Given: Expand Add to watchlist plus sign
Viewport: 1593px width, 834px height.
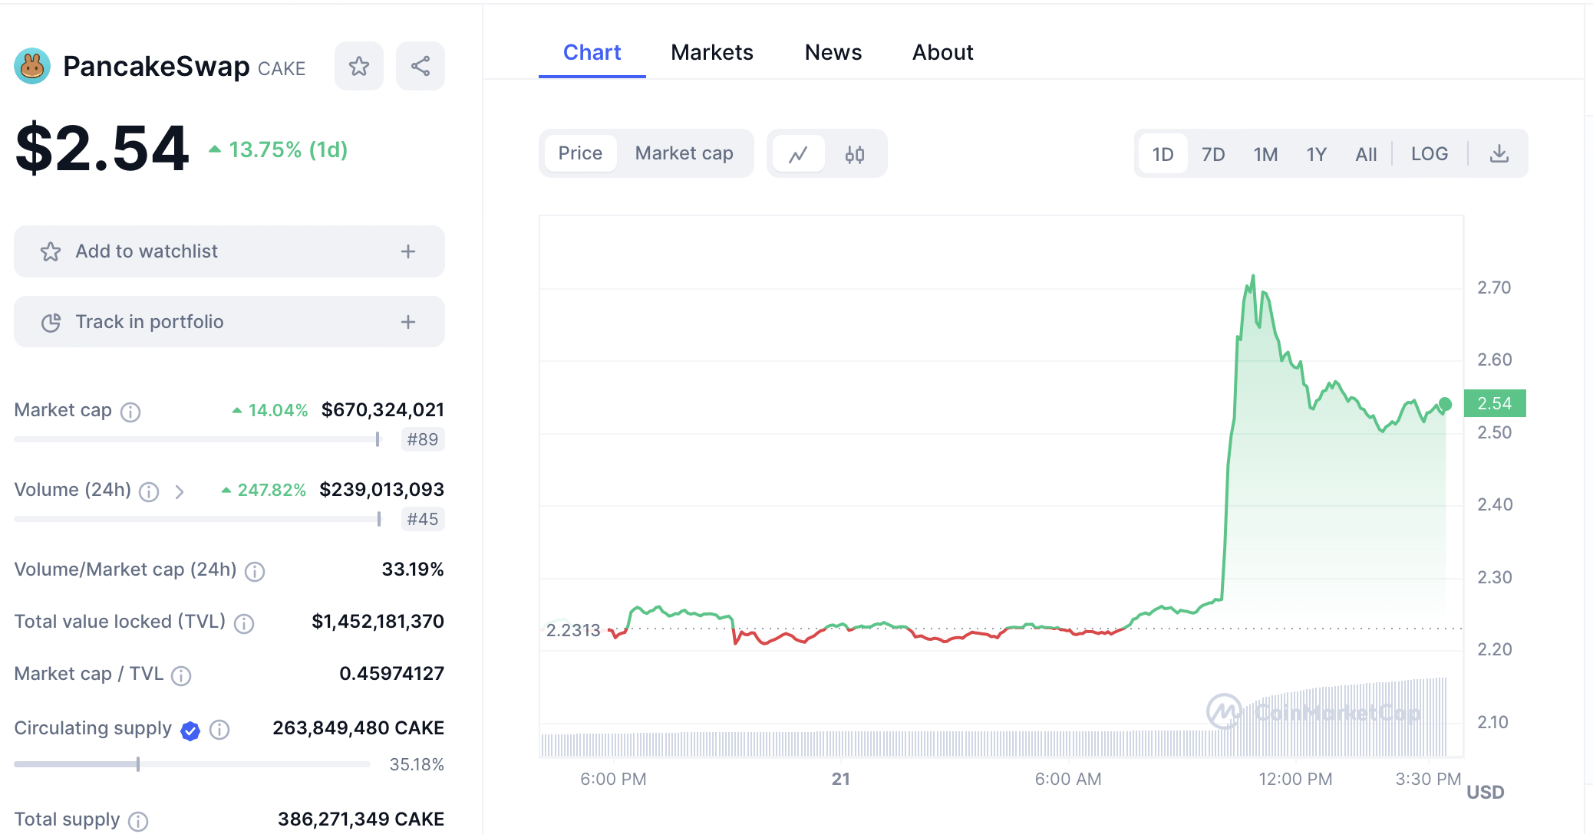Looking at the screenshot, I should 408,251.
